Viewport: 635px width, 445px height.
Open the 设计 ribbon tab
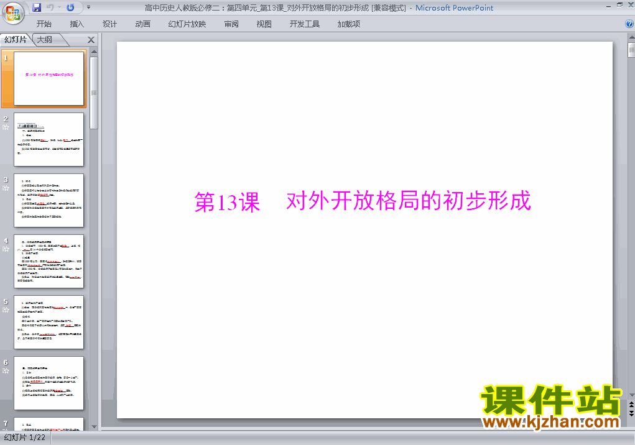(109, 24)
